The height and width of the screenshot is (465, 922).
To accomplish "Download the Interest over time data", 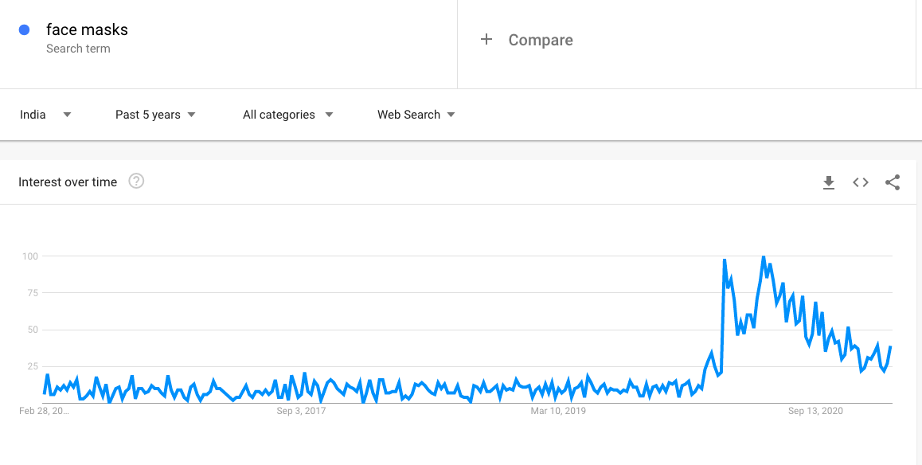I will point(829,183).
